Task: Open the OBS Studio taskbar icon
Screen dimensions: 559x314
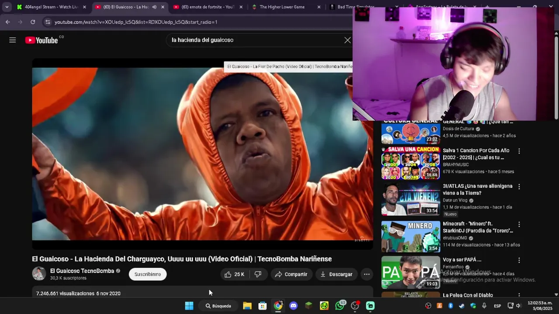Action: pos(355,306)
